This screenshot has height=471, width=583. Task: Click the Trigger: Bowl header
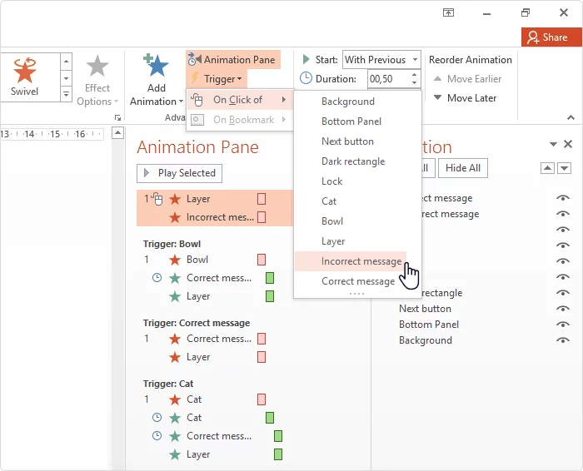click(172, 244)
